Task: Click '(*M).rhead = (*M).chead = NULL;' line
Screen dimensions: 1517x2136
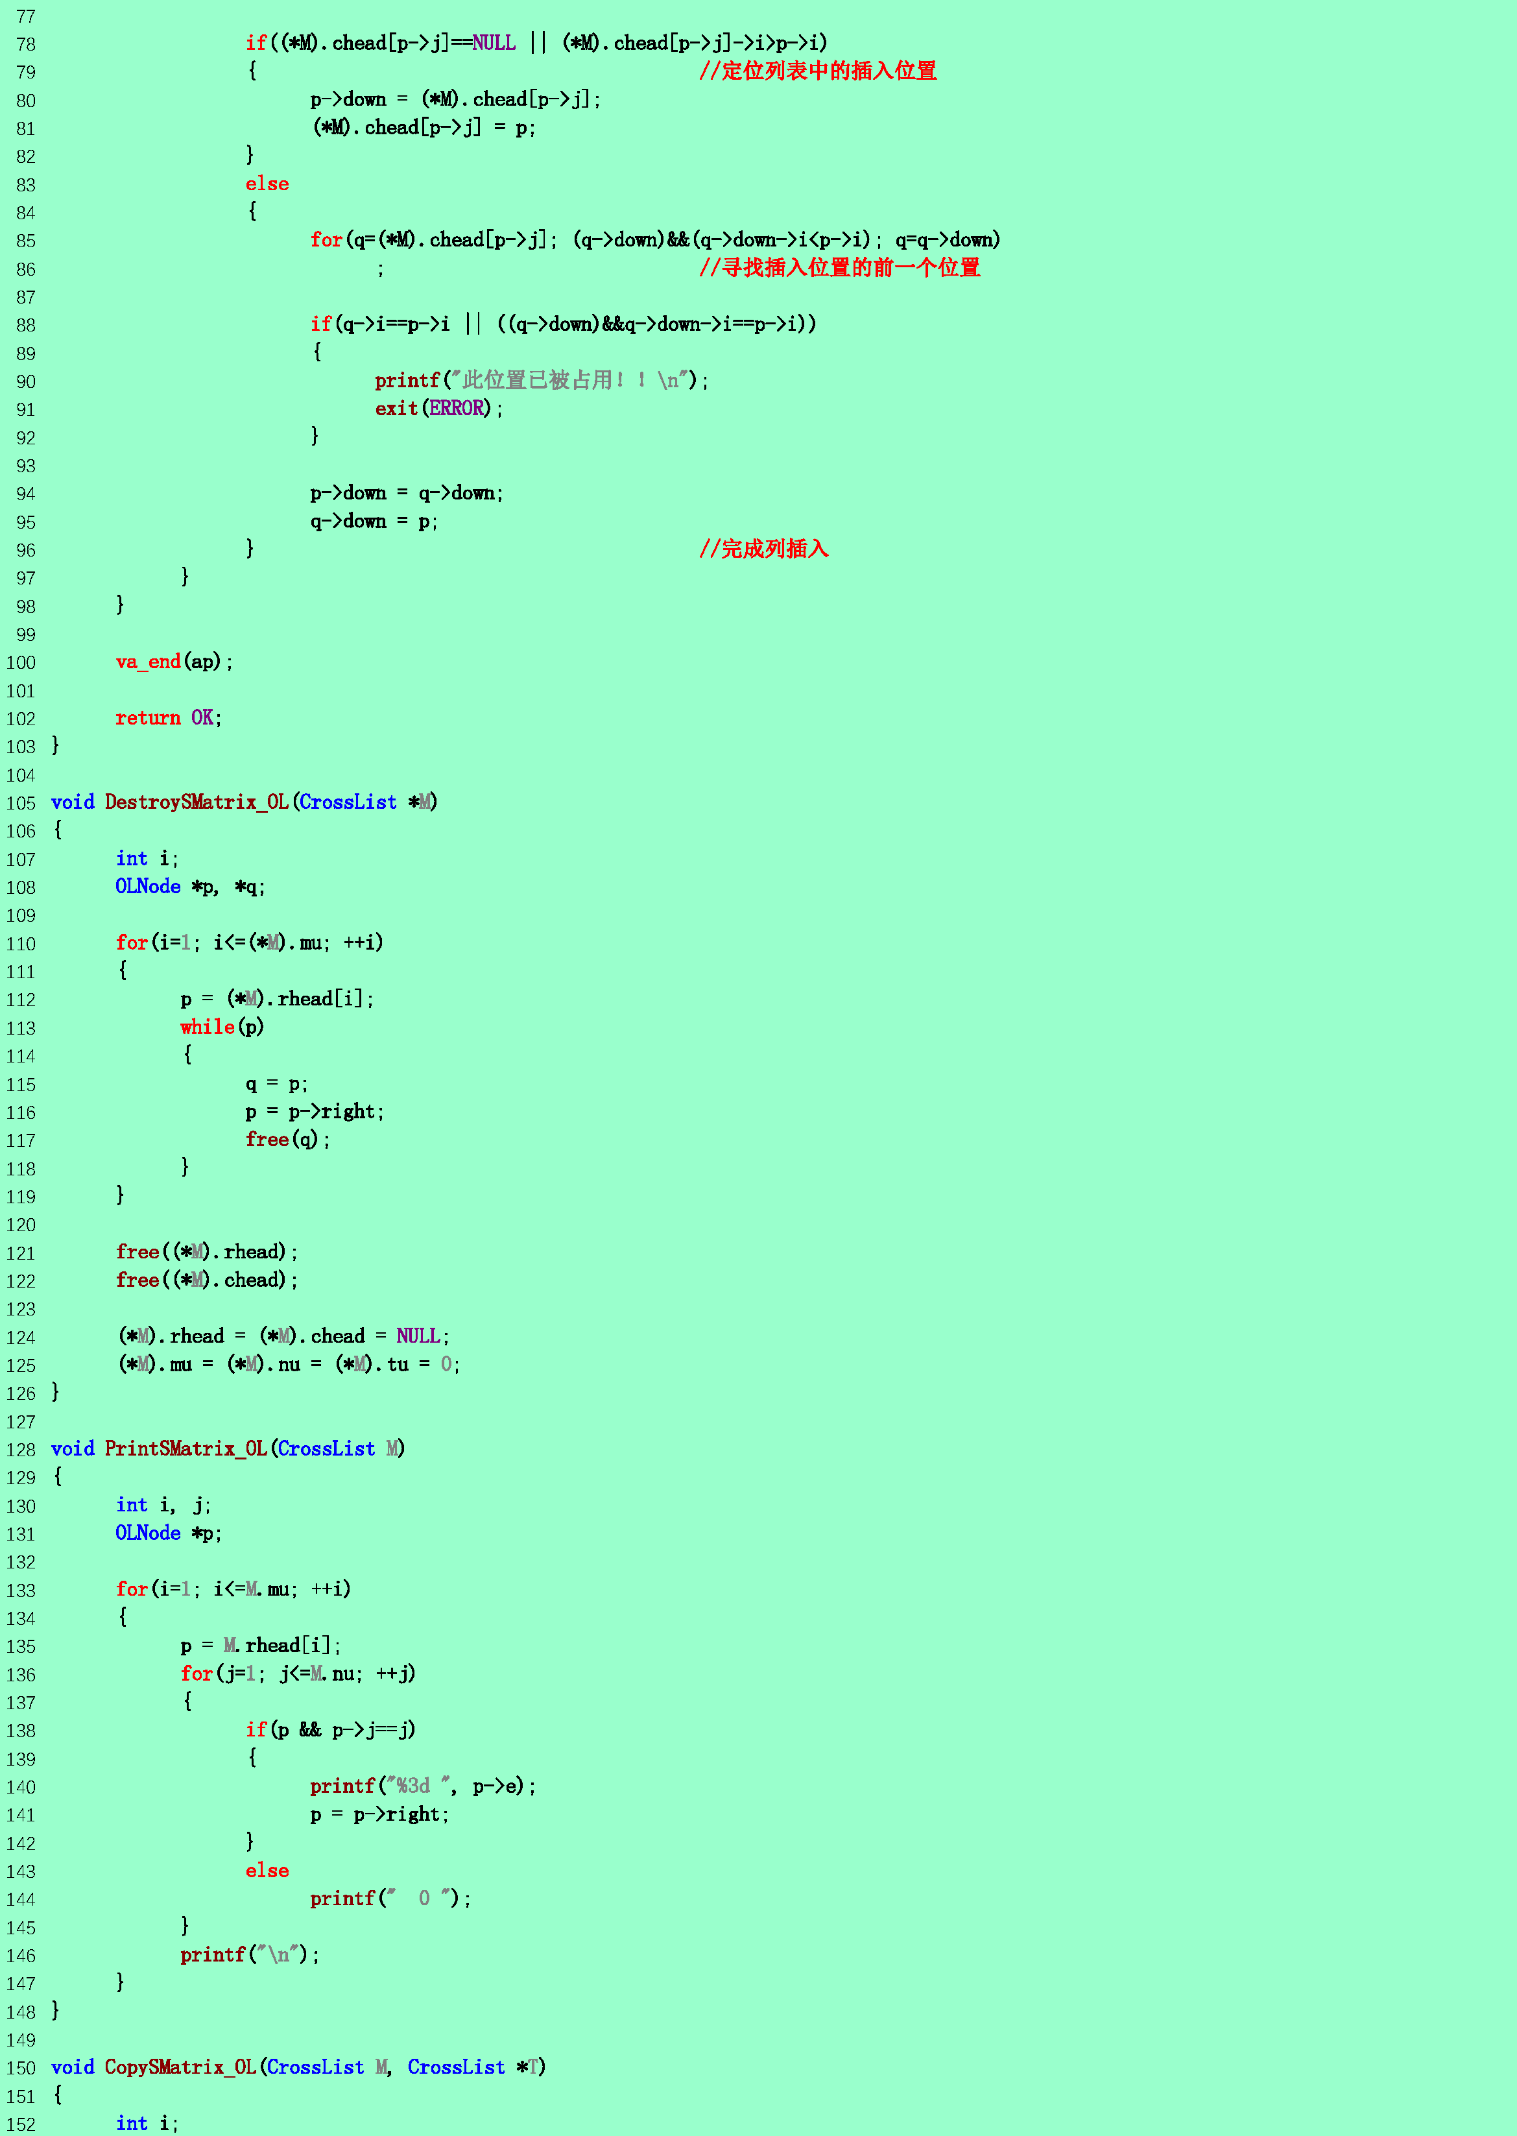Action: [283, 1336]
